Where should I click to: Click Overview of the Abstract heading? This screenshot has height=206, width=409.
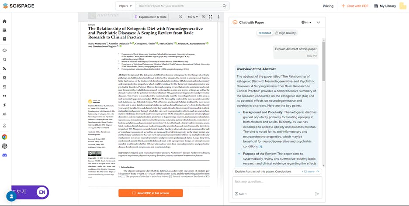pos(256,69)
